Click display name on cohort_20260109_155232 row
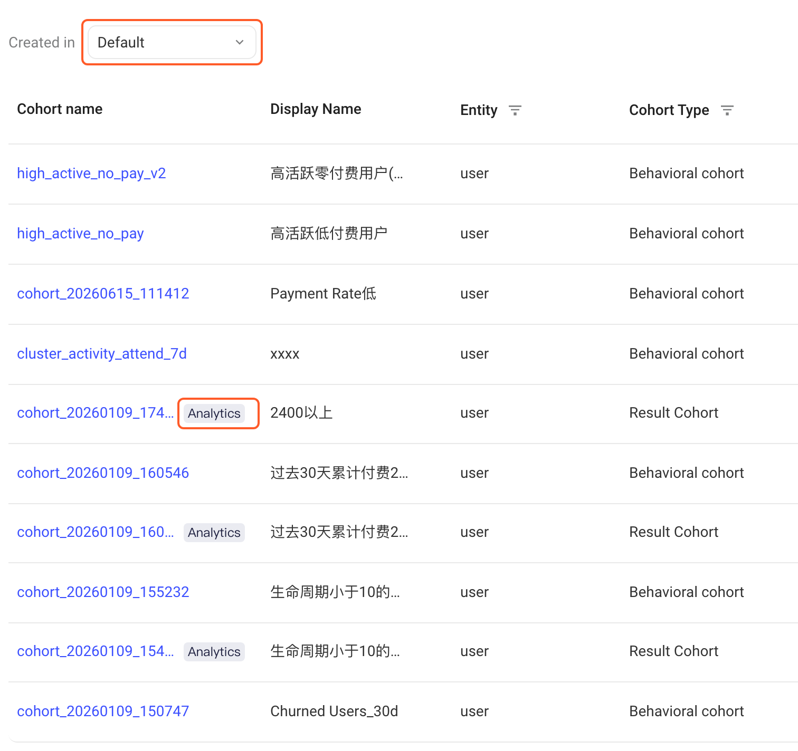The width and height of the screenshot is (798, 751). [x=335, y=592]
